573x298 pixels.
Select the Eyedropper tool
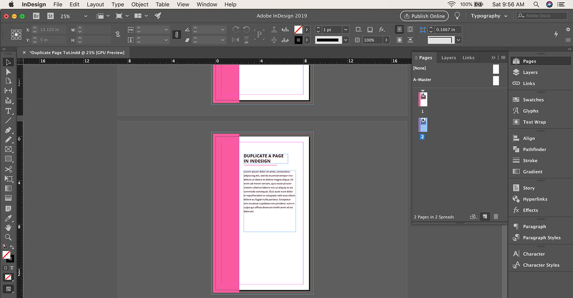tap(8, 218)
